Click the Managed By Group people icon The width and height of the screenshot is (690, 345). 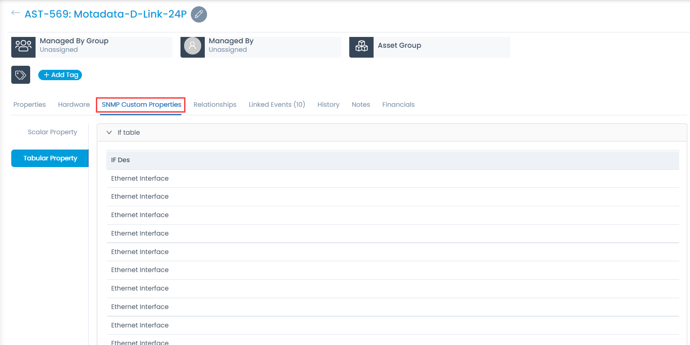coord(23,47)
